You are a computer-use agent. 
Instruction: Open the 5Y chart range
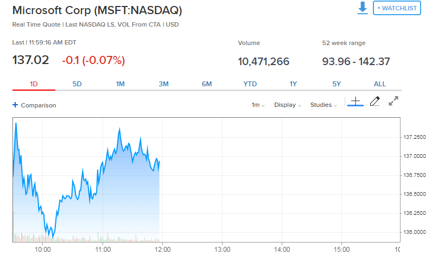coord(336,84)
